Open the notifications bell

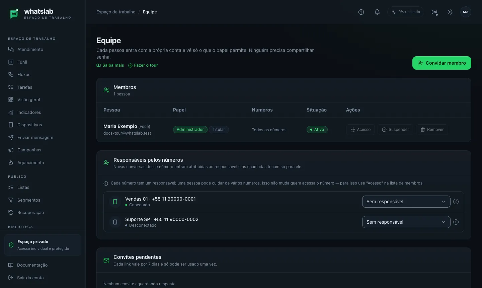point(377,12)
